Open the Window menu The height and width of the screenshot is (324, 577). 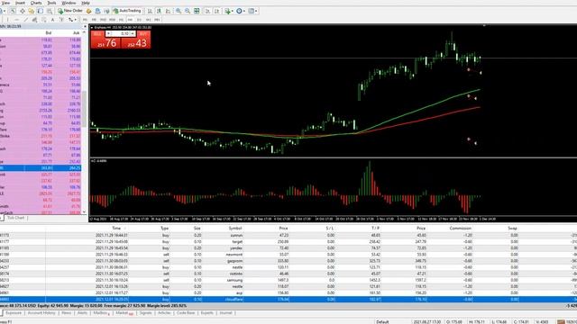tap(69, 3)
